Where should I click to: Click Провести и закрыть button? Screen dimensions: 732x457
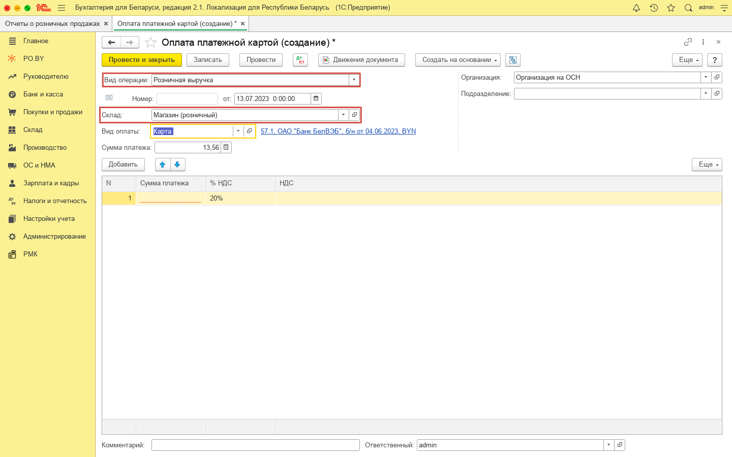pyautogui.click(x=141, y=60)
